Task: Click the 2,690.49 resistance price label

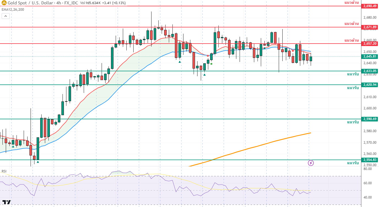Action: pos(370,6)
